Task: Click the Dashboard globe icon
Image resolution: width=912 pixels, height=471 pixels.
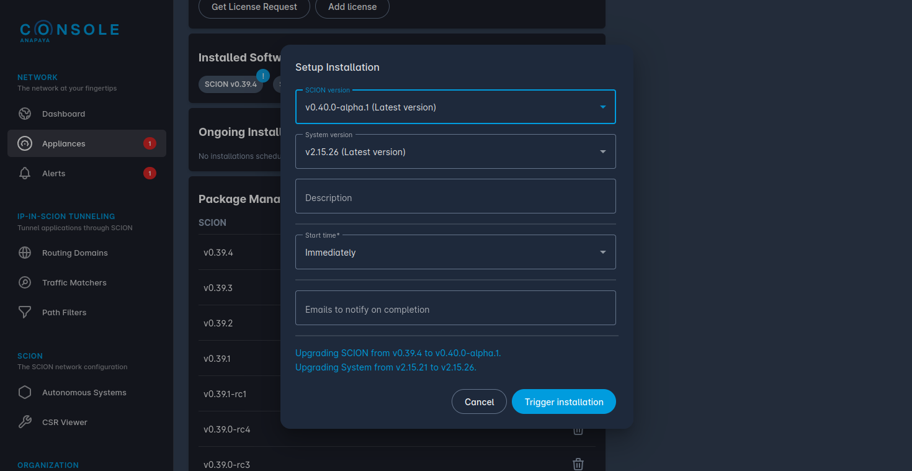Action: (25, 114)
